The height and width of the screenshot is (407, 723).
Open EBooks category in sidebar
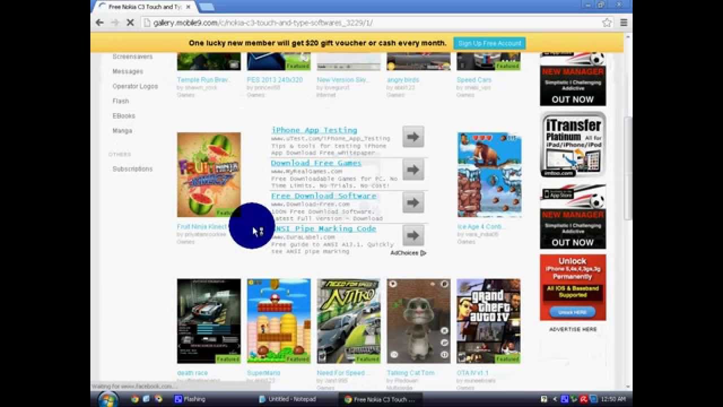click(124, 115)
